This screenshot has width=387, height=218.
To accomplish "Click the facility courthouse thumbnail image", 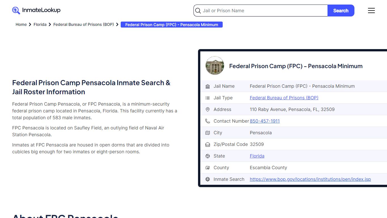I will click(215, 66).
